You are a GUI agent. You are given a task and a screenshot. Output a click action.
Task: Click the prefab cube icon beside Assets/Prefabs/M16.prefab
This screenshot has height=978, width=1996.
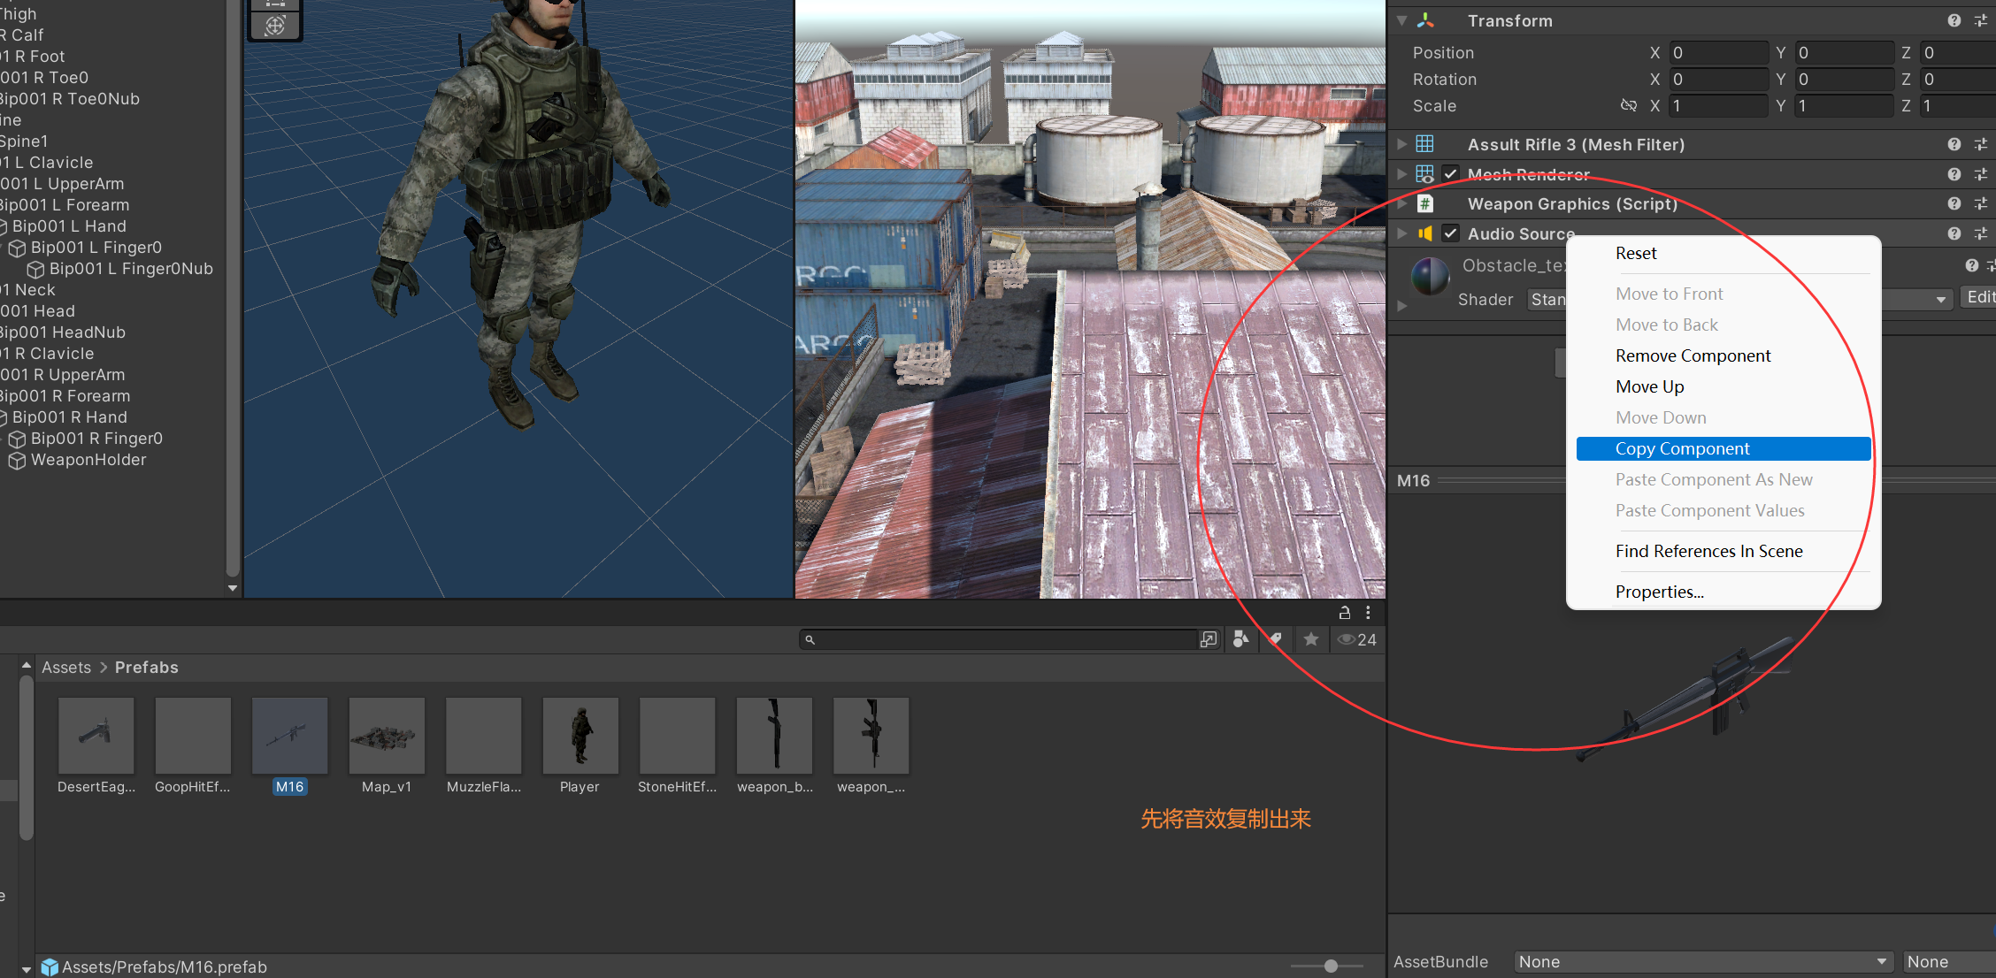pyautogui.click(x=50, y=967)
